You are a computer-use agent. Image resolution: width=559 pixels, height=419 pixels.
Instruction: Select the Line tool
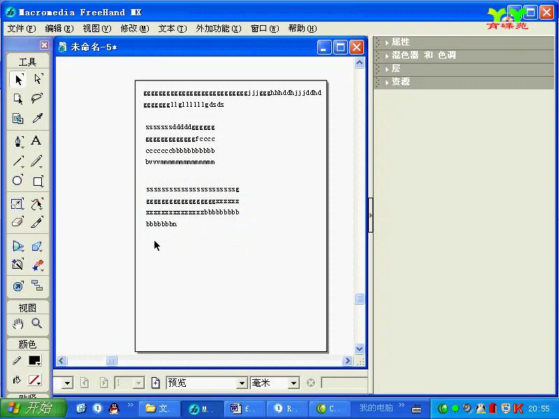point(18,161)
